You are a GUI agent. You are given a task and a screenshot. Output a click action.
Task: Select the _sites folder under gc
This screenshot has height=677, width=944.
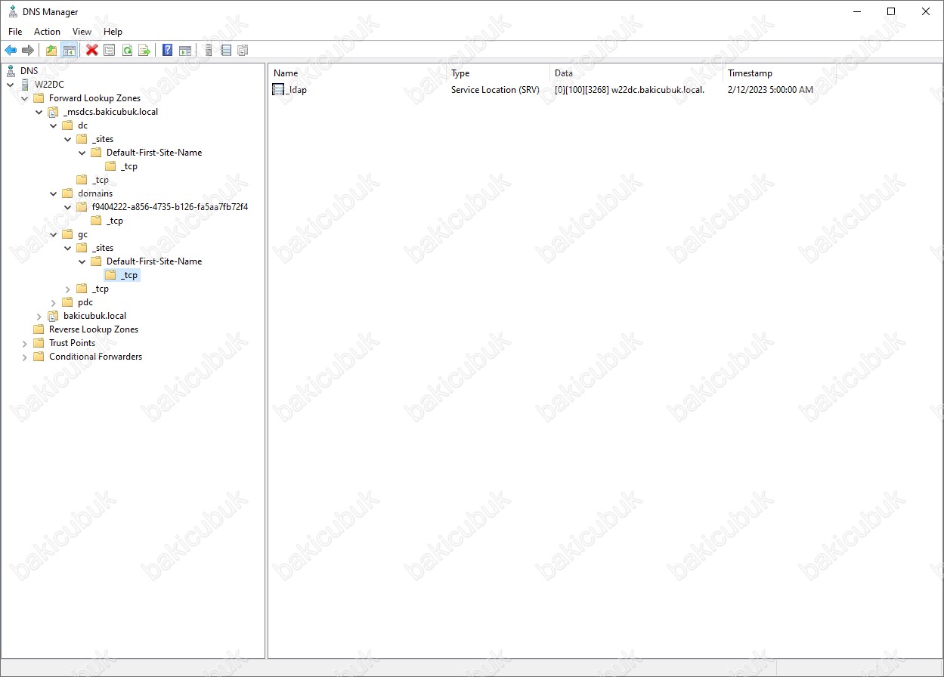(x=103, y=248)
